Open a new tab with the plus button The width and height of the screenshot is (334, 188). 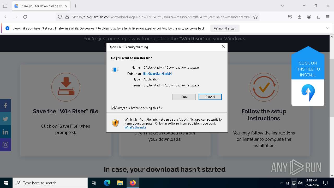76,6
